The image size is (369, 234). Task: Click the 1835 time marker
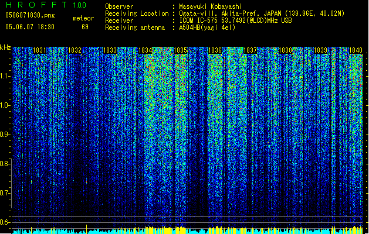[180, 50]
